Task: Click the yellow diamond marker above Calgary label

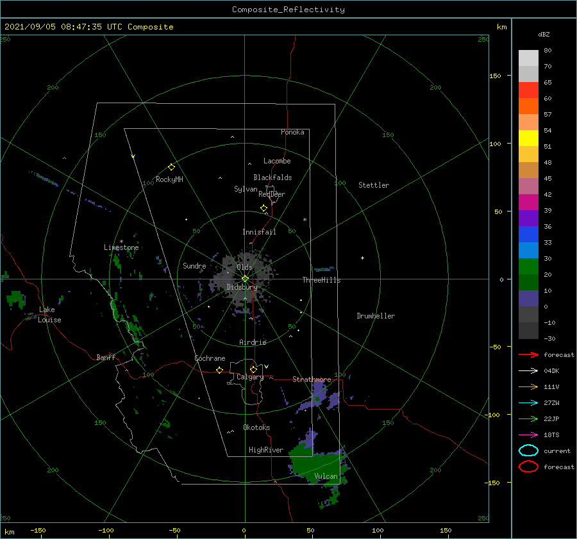Action: (253, 369)
